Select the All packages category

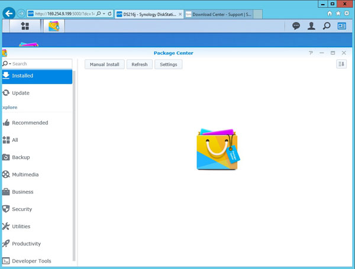(x=37, y=140)
